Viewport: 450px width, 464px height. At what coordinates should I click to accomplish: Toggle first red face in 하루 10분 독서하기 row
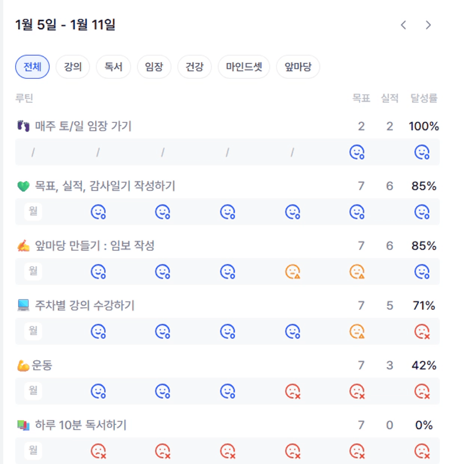pyautogui.click(x=98, y=450)
